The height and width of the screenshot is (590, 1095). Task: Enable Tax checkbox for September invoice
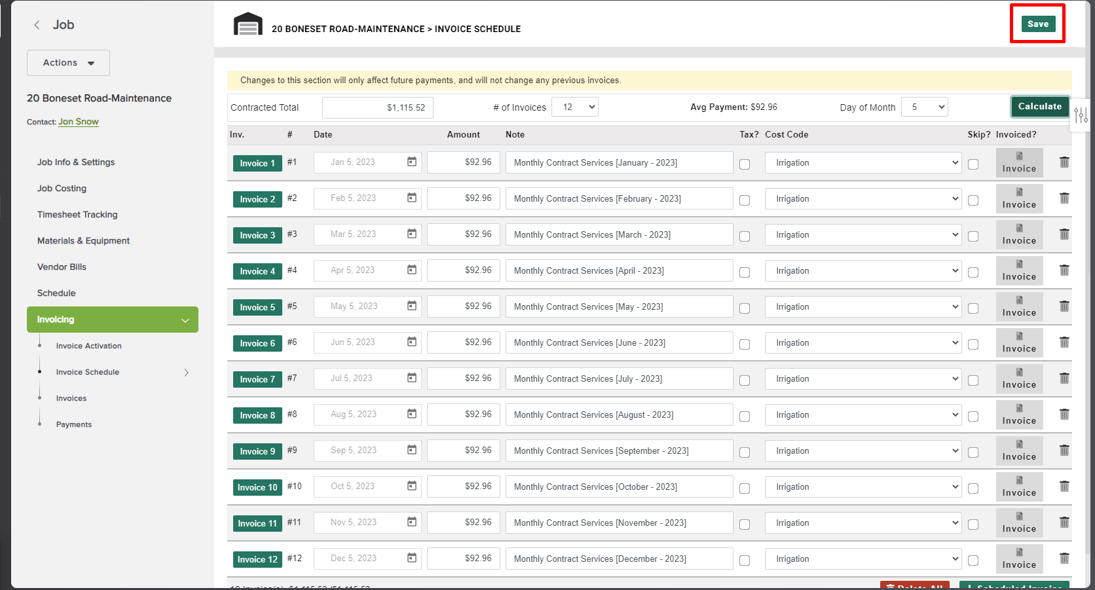pos(745,452)
